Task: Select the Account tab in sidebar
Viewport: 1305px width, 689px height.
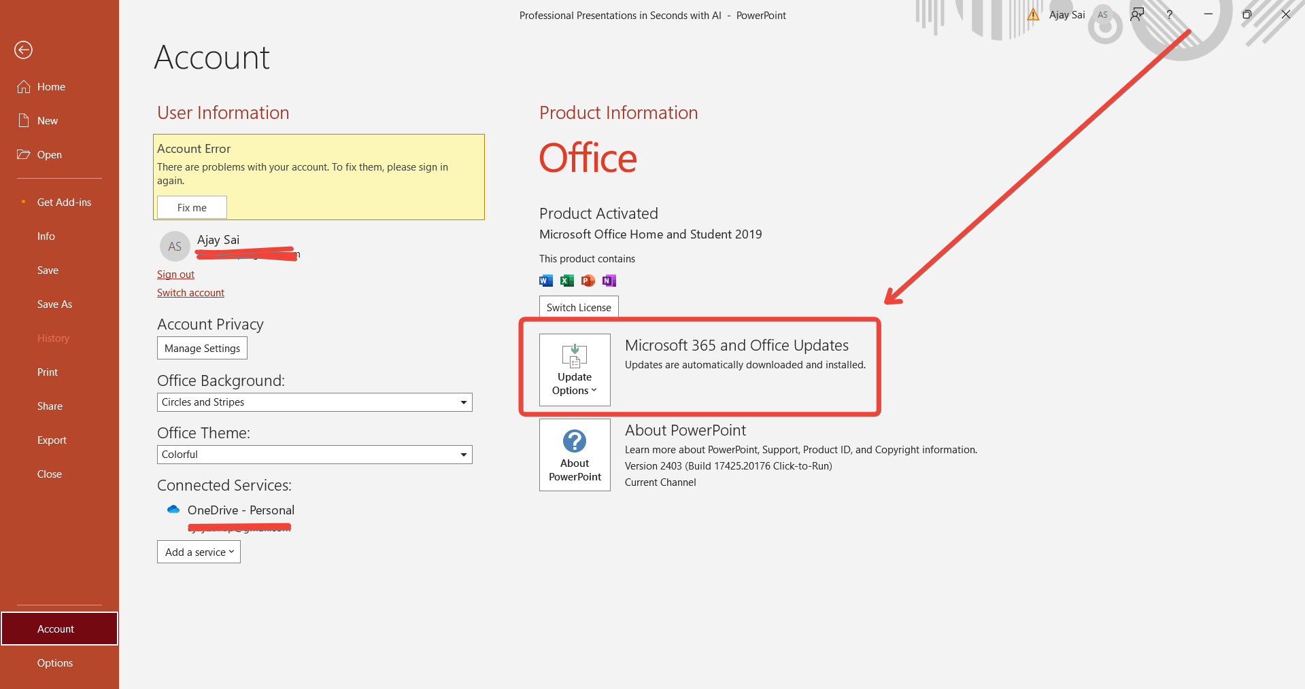Action: [x=59, y=629]
